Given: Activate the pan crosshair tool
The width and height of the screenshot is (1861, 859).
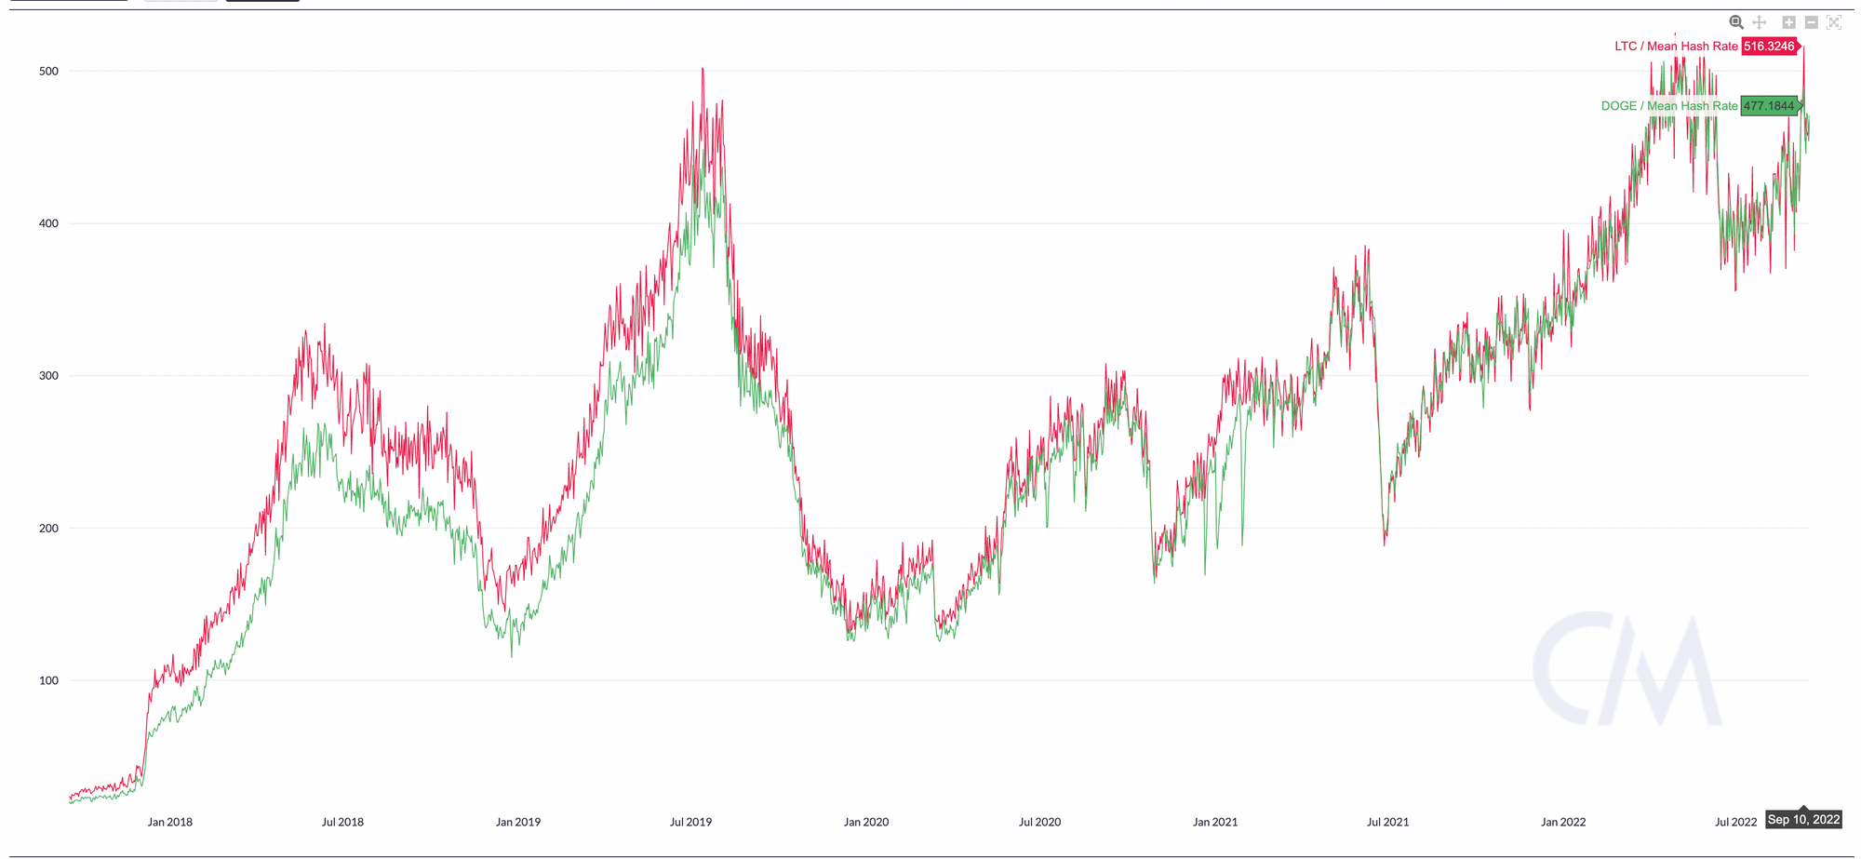Looking at the screenshot, I should [x=1760, y=22].
